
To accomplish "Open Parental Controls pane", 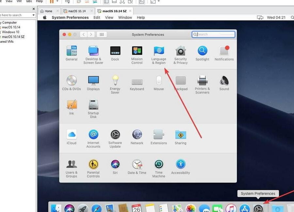I will [x=93, y=164].
